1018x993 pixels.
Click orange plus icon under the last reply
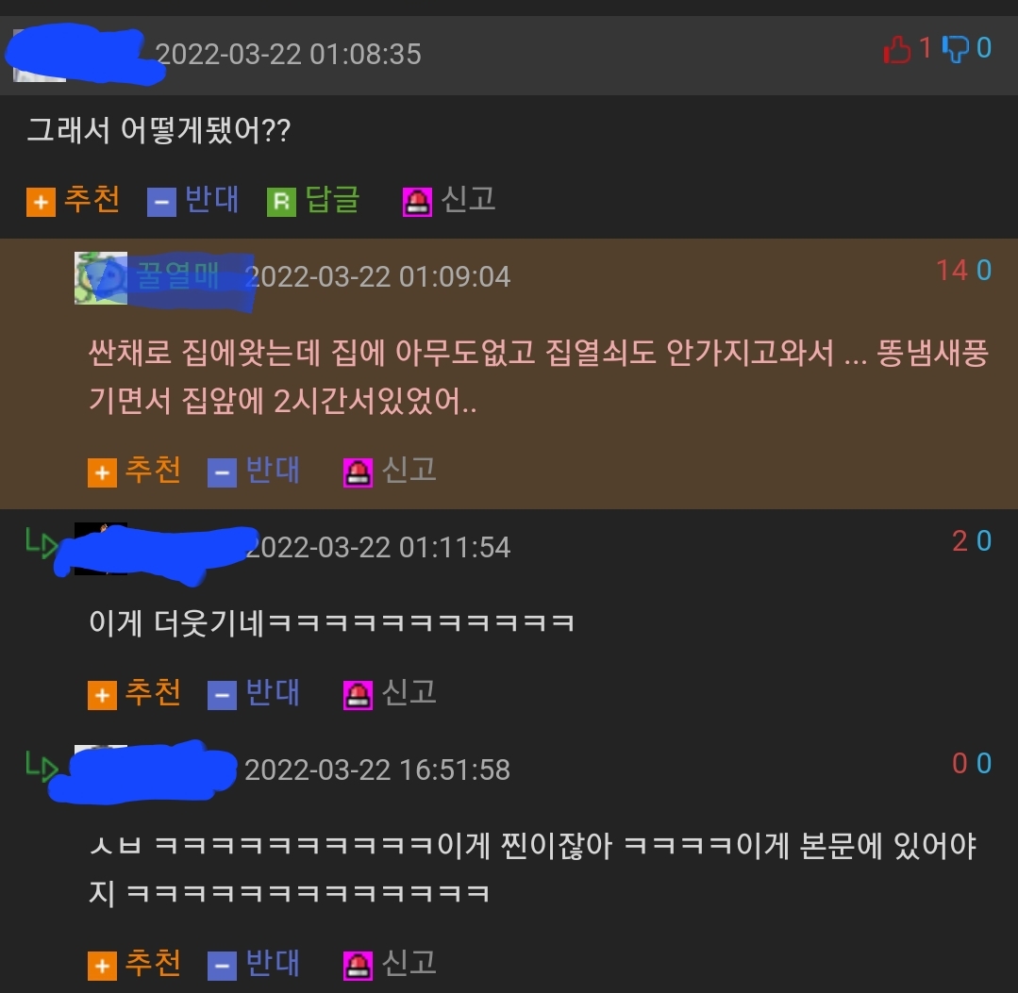click(x=103, y=966)
